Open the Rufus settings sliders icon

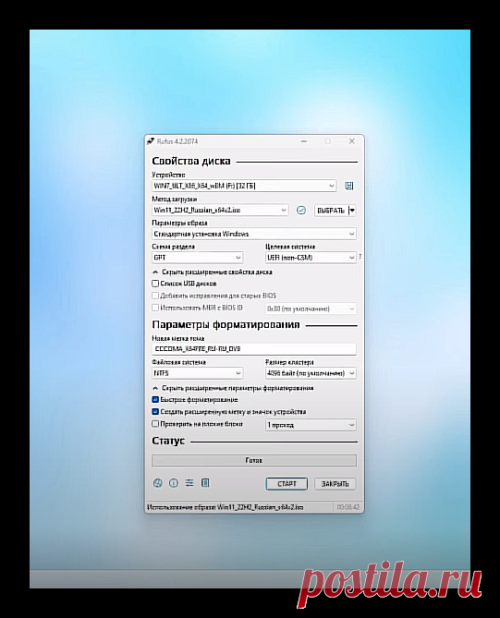click(189, 483)
